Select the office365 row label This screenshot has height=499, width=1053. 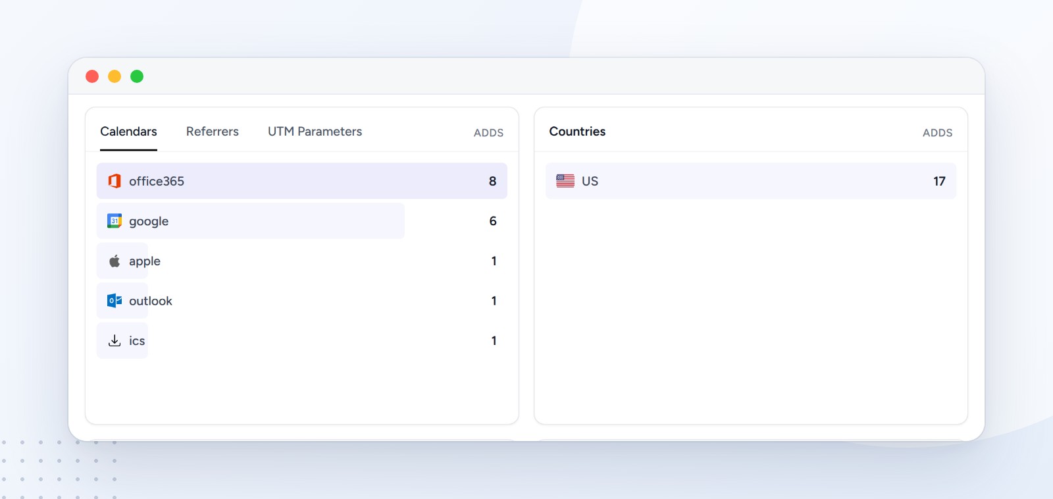click(x=157, y=181)
